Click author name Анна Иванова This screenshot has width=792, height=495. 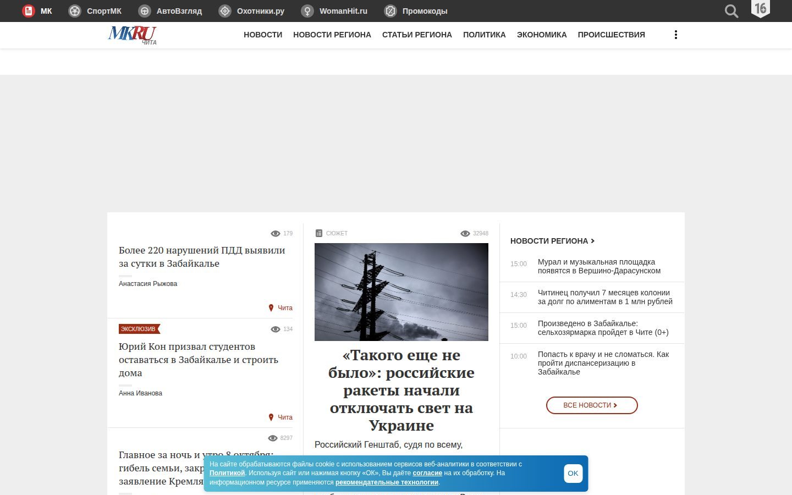tap(140, 393)
